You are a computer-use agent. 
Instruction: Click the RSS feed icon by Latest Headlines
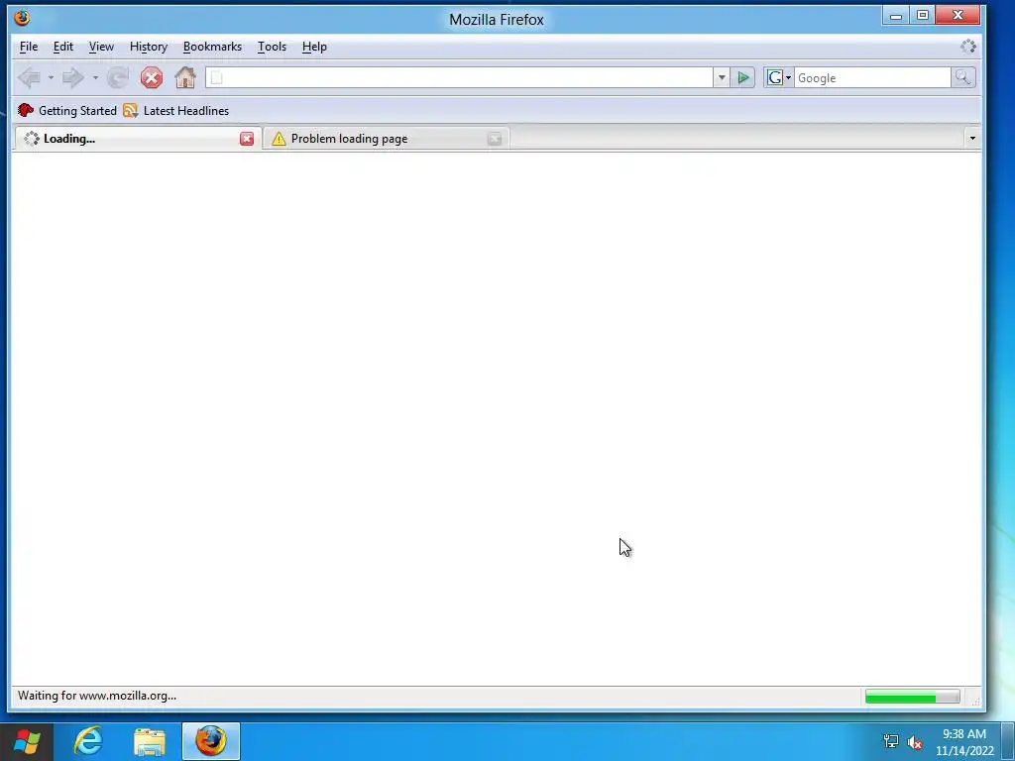[x=131, y=111]
